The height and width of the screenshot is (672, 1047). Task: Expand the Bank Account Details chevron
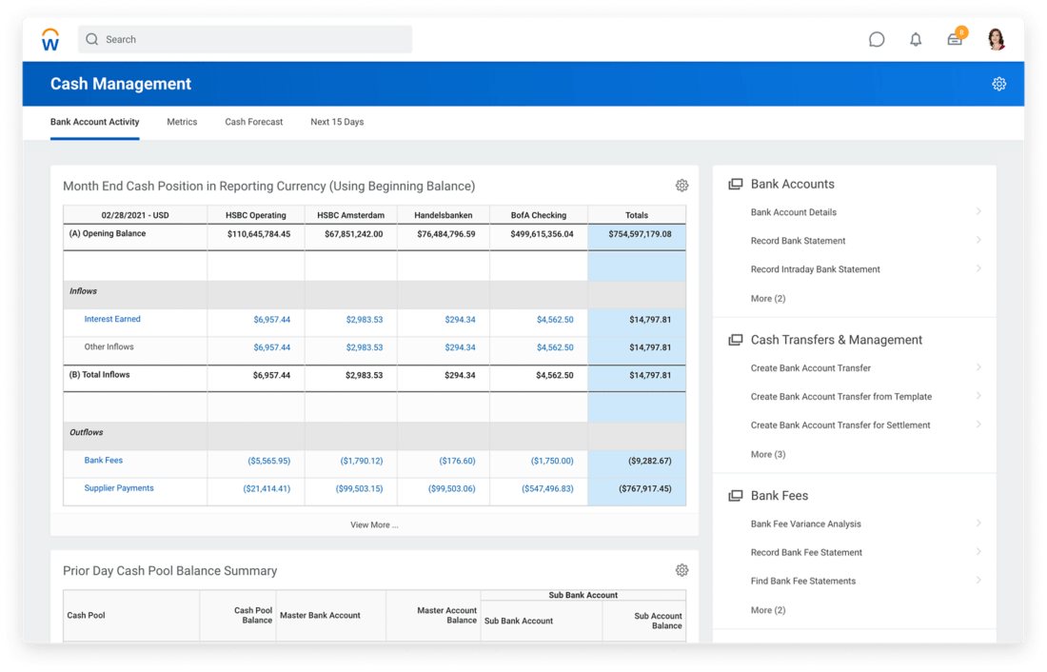point(979,212)
